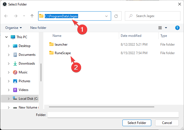The height and width of the screenshot is (130, 184).
Task: Open Documents in the sidebar
Action: [x=27, y=55]
